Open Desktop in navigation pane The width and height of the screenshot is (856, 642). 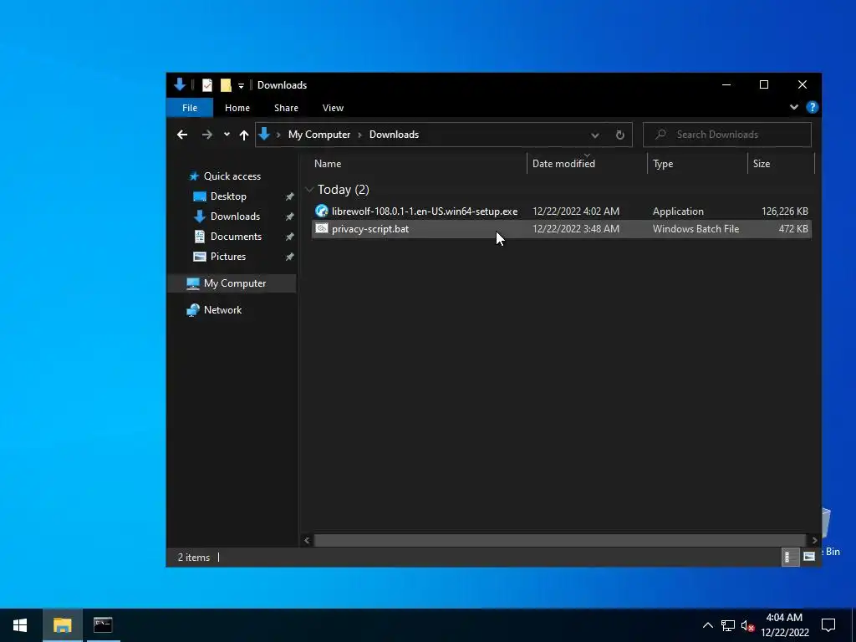click(x=228, y=196)
